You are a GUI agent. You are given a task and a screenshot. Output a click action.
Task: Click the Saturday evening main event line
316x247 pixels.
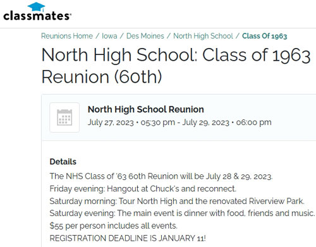182,214
